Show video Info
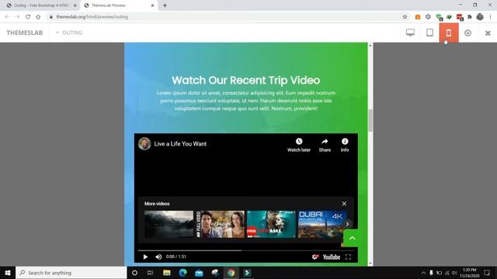 click(x=345, y=145)
